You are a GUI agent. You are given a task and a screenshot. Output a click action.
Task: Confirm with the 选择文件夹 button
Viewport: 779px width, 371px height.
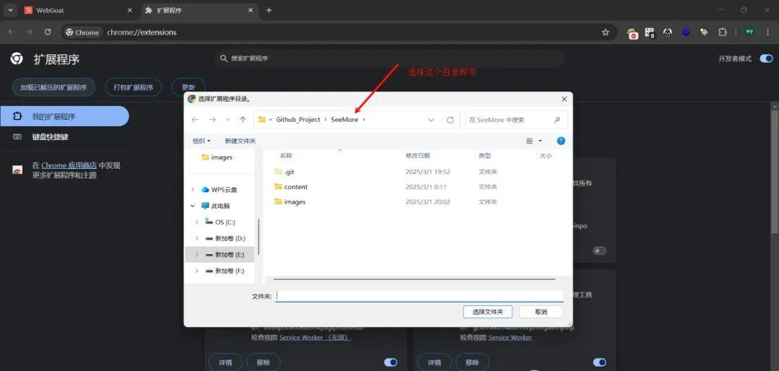coord(488,312)
